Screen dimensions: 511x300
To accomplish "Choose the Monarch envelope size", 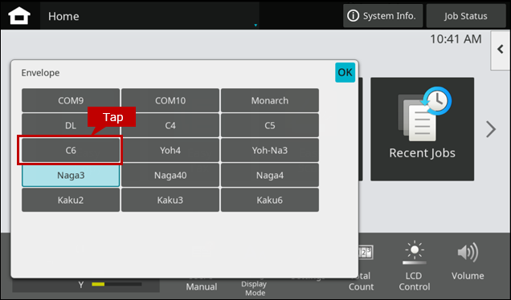I will click(x=270, y=100).
